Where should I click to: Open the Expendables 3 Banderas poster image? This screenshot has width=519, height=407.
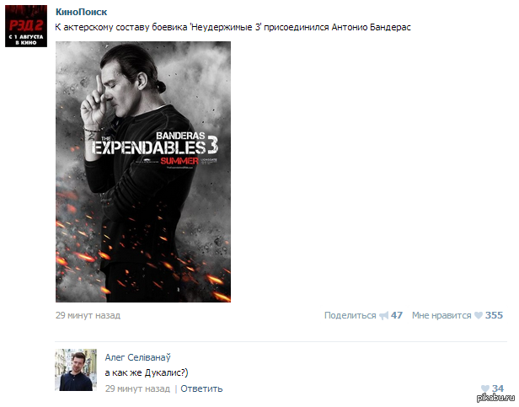pyautogui.click(x=143, y=172)
